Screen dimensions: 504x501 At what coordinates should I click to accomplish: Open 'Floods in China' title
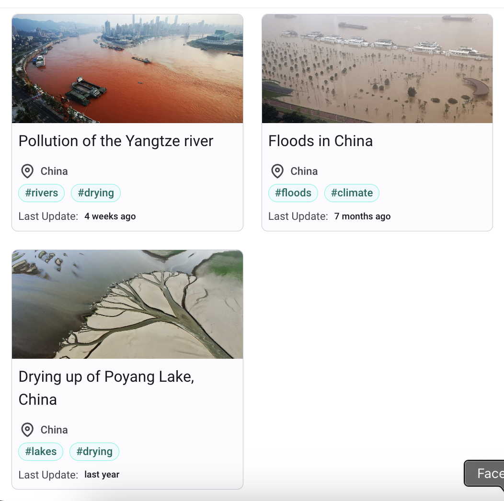[x=321, y=141]
